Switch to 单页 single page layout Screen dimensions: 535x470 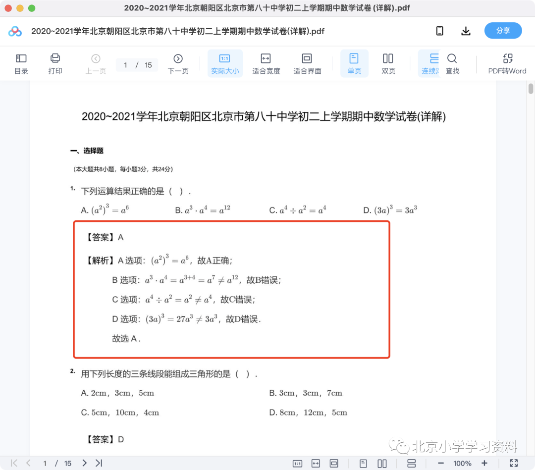354,64
